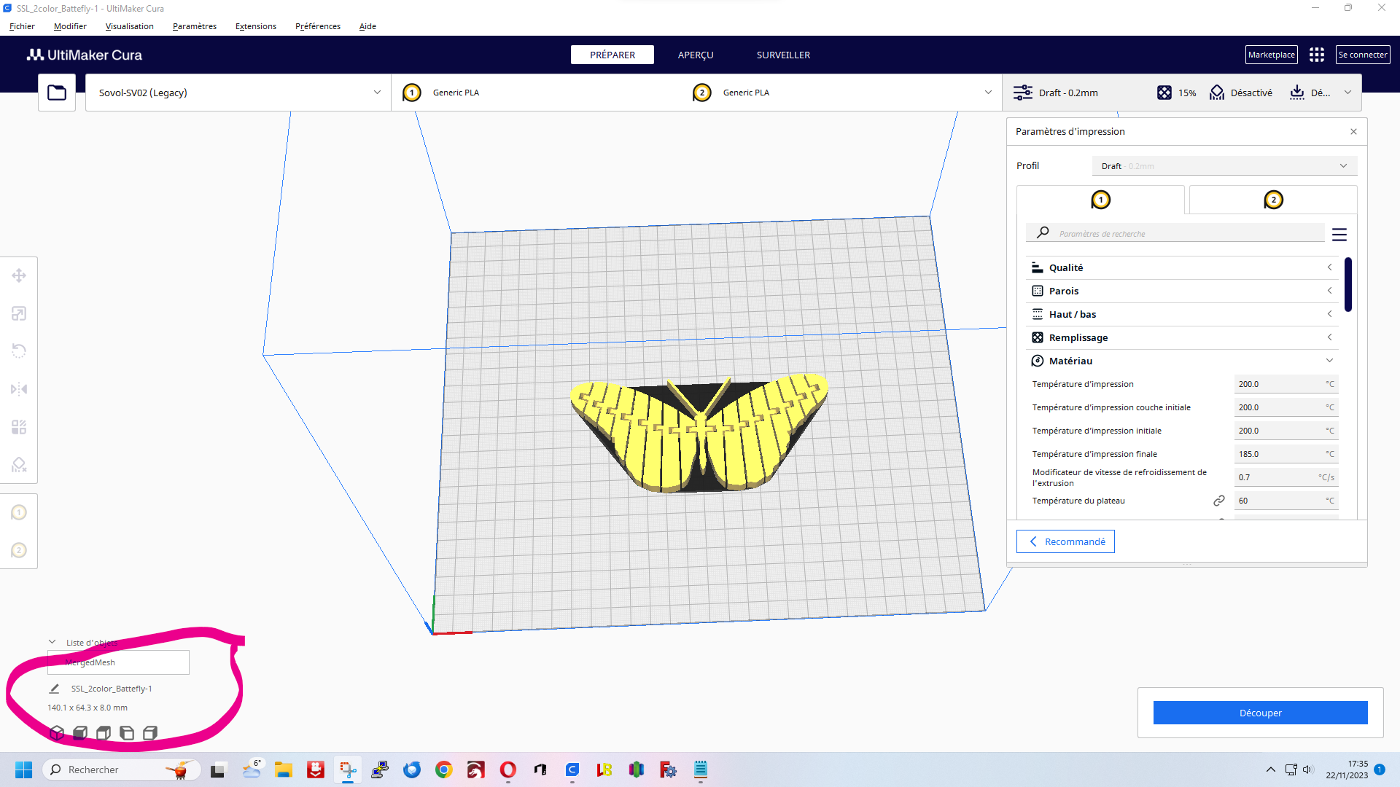Toggle extruder 2 button in left toolbar
Screen dimensions: 1400x787
(x=19, y=551)
